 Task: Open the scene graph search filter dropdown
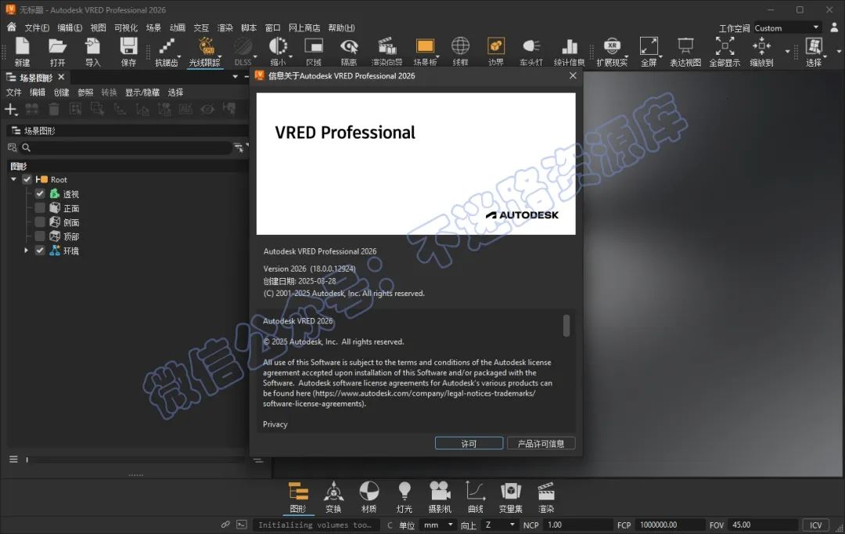click(239, 147)
